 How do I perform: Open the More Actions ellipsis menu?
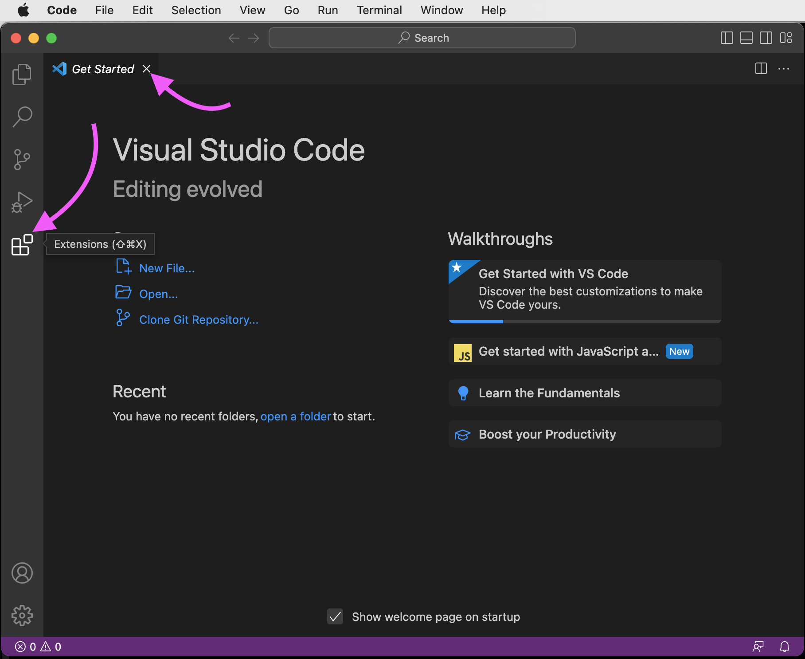(x=784, y=69)
